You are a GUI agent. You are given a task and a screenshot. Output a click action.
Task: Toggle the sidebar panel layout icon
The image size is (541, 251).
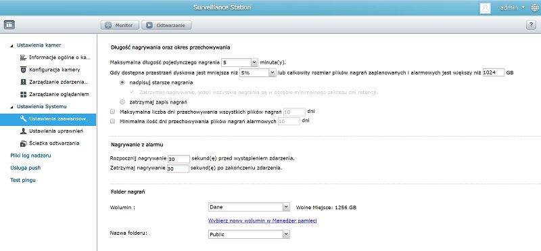[9, 25]
